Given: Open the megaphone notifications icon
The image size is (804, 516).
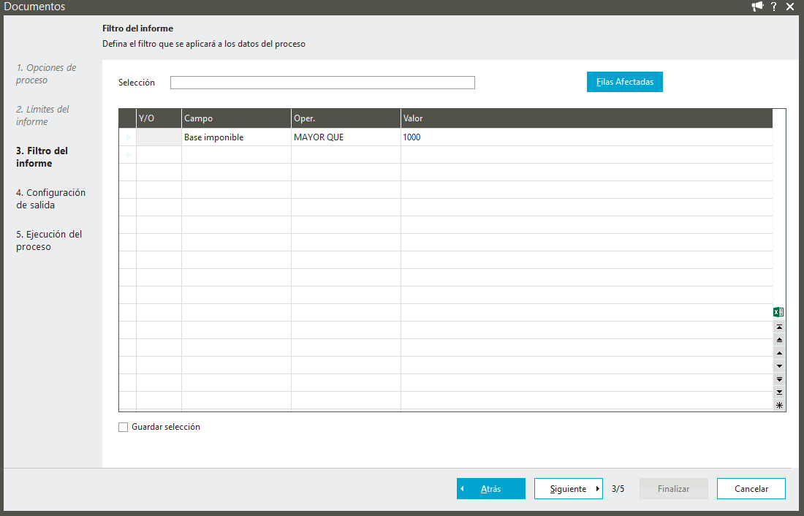Looking at the screenshot, I should [x=757, y=7].
